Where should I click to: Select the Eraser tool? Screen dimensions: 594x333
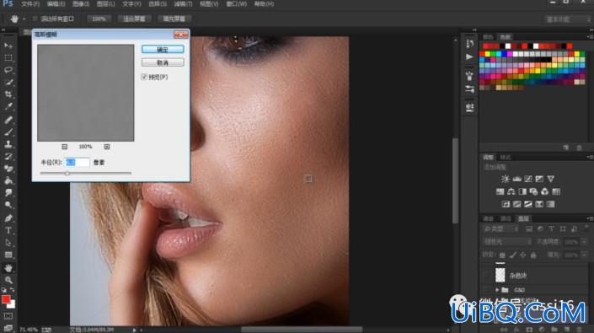(x=8, y=169)
